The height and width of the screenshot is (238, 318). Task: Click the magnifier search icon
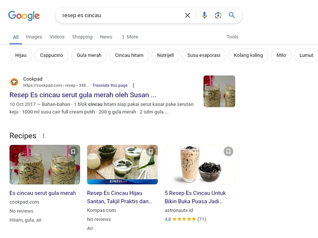point(232,15)
